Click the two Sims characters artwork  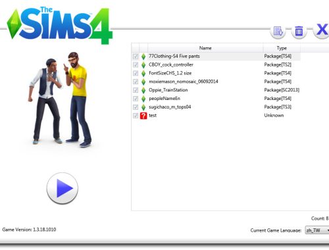(60, 100)
